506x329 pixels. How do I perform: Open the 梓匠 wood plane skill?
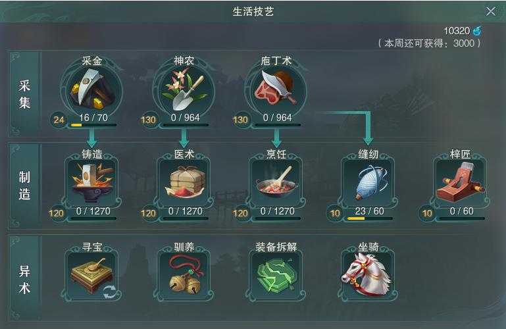(460, 181)
